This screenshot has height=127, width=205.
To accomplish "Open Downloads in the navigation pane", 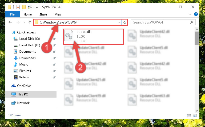I will coord(27,58).
